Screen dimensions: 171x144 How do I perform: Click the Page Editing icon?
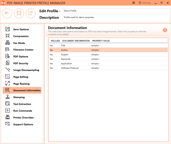(x=8, y=76)
